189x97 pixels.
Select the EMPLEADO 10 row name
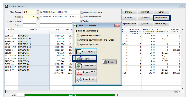click(x=24, y=39)
